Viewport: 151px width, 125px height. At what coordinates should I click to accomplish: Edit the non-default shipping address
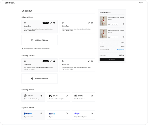coord(89,61)
